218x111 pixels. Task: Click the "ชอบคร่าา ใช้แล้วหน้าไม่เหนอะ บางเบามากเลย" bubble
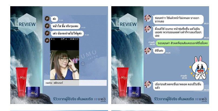[177, 20]
